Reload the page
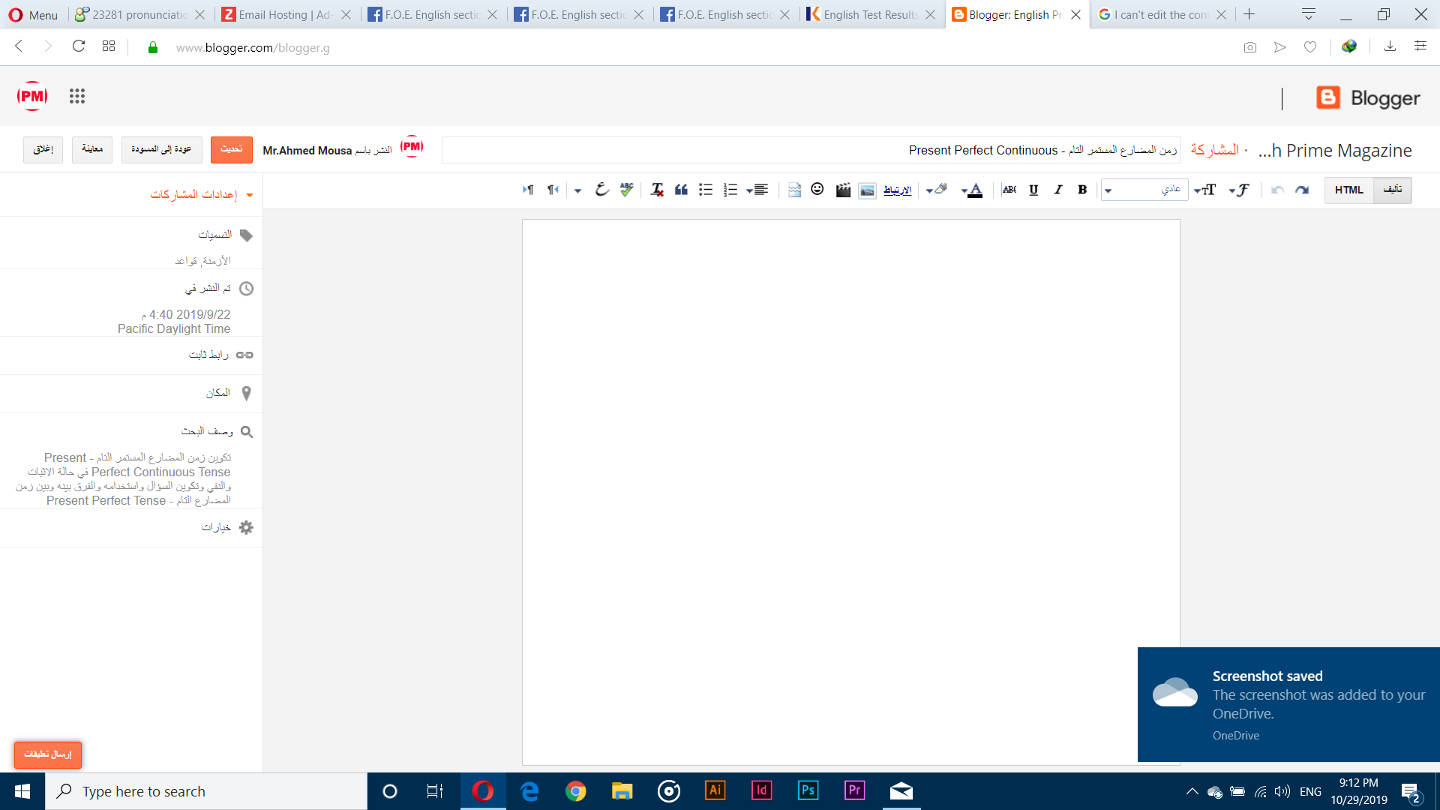The width and height of the screenshot is (1440, 810). click(x=78, y=46)
